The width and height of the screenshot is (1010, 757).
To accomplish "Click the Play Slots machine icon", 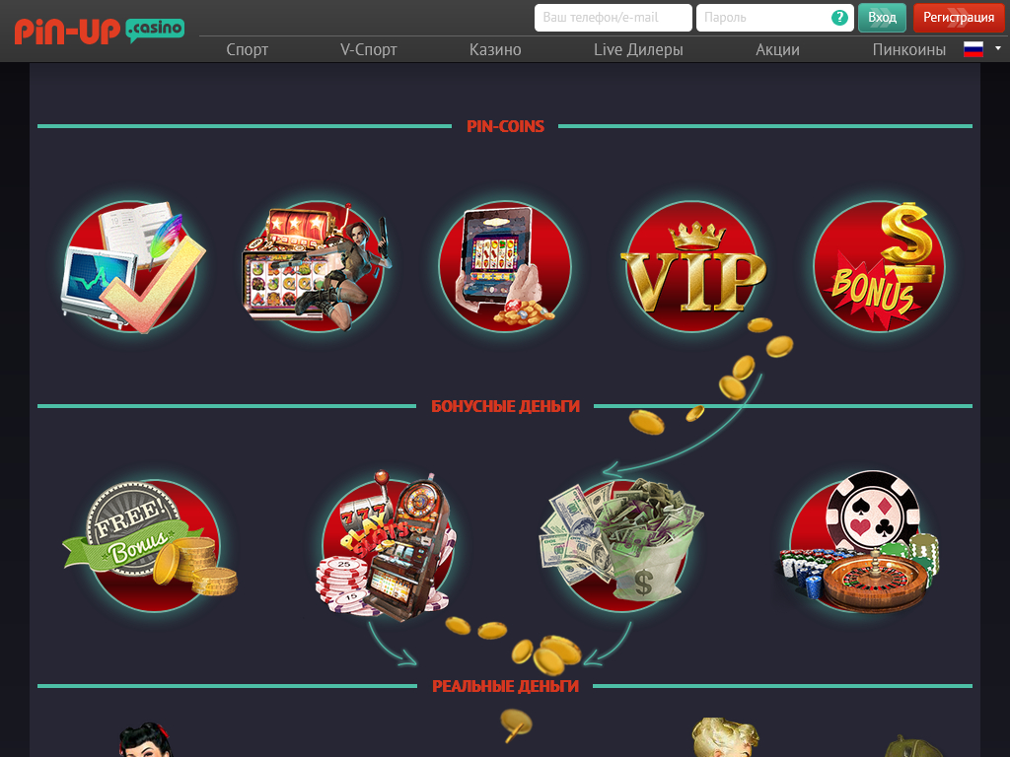I will (x=387, y=546).
